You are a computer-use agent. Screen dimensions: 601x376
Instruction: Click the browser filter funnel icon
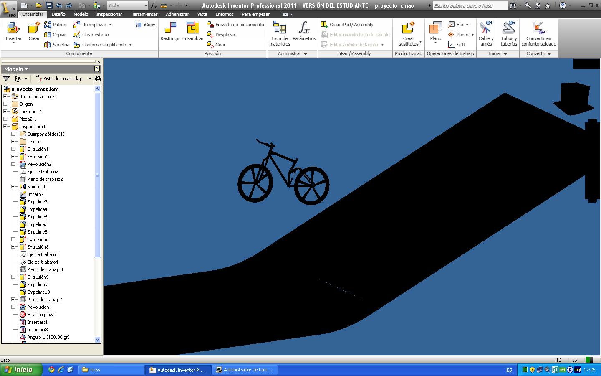click(x=6, y=79)
